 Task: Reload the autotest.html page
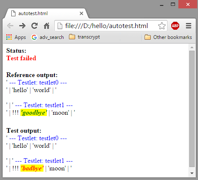34,26
